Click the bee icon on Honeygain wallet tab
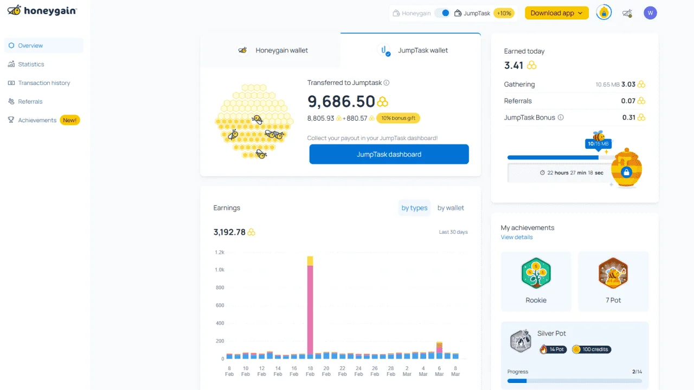 click(x=243, y=50)
